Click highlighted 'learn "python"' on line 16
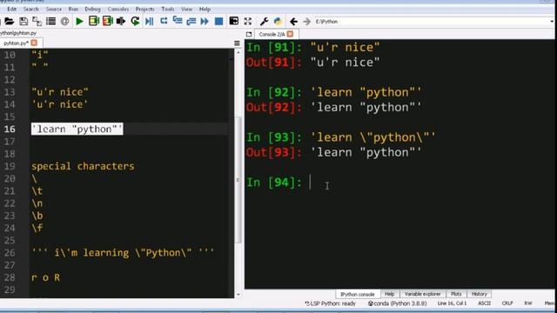 (77, 130)
